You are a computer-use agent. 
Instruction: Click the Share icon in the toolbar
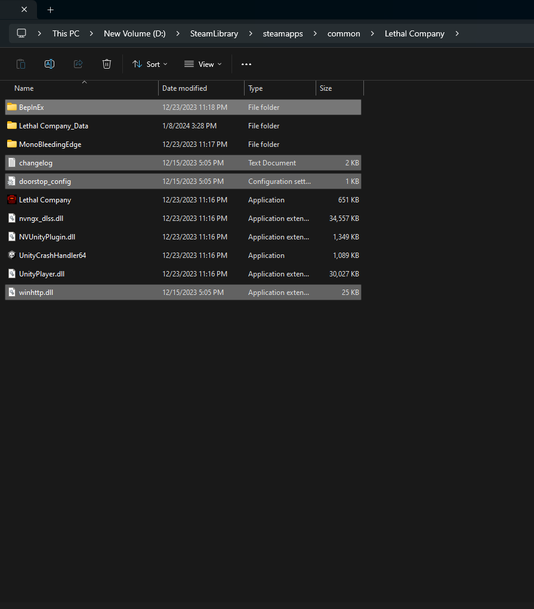[78, 64]
